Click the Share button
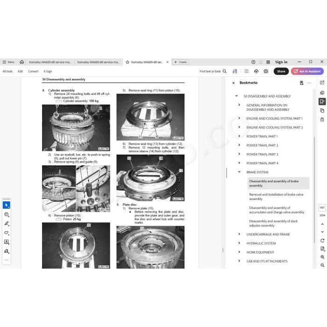Viewport: 327px width, 327px height. (x=281, y=71)
